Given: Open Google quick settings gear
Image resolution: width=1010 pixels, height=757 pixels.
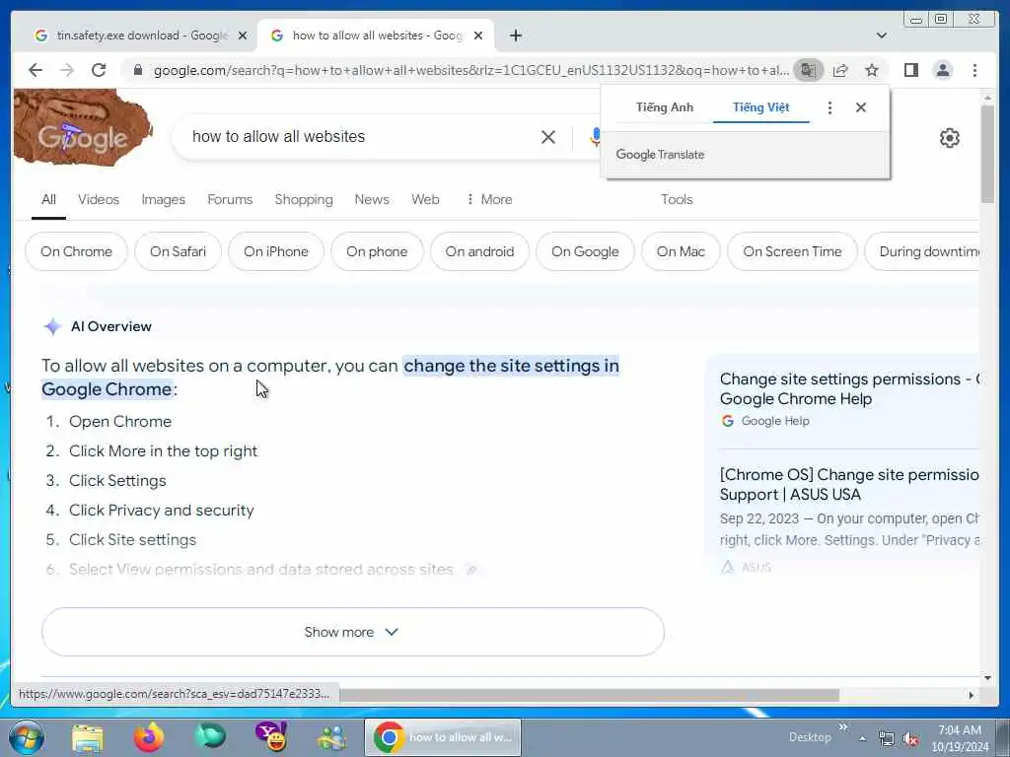Looking at the screenshot, I should click(x=950, y=138).
